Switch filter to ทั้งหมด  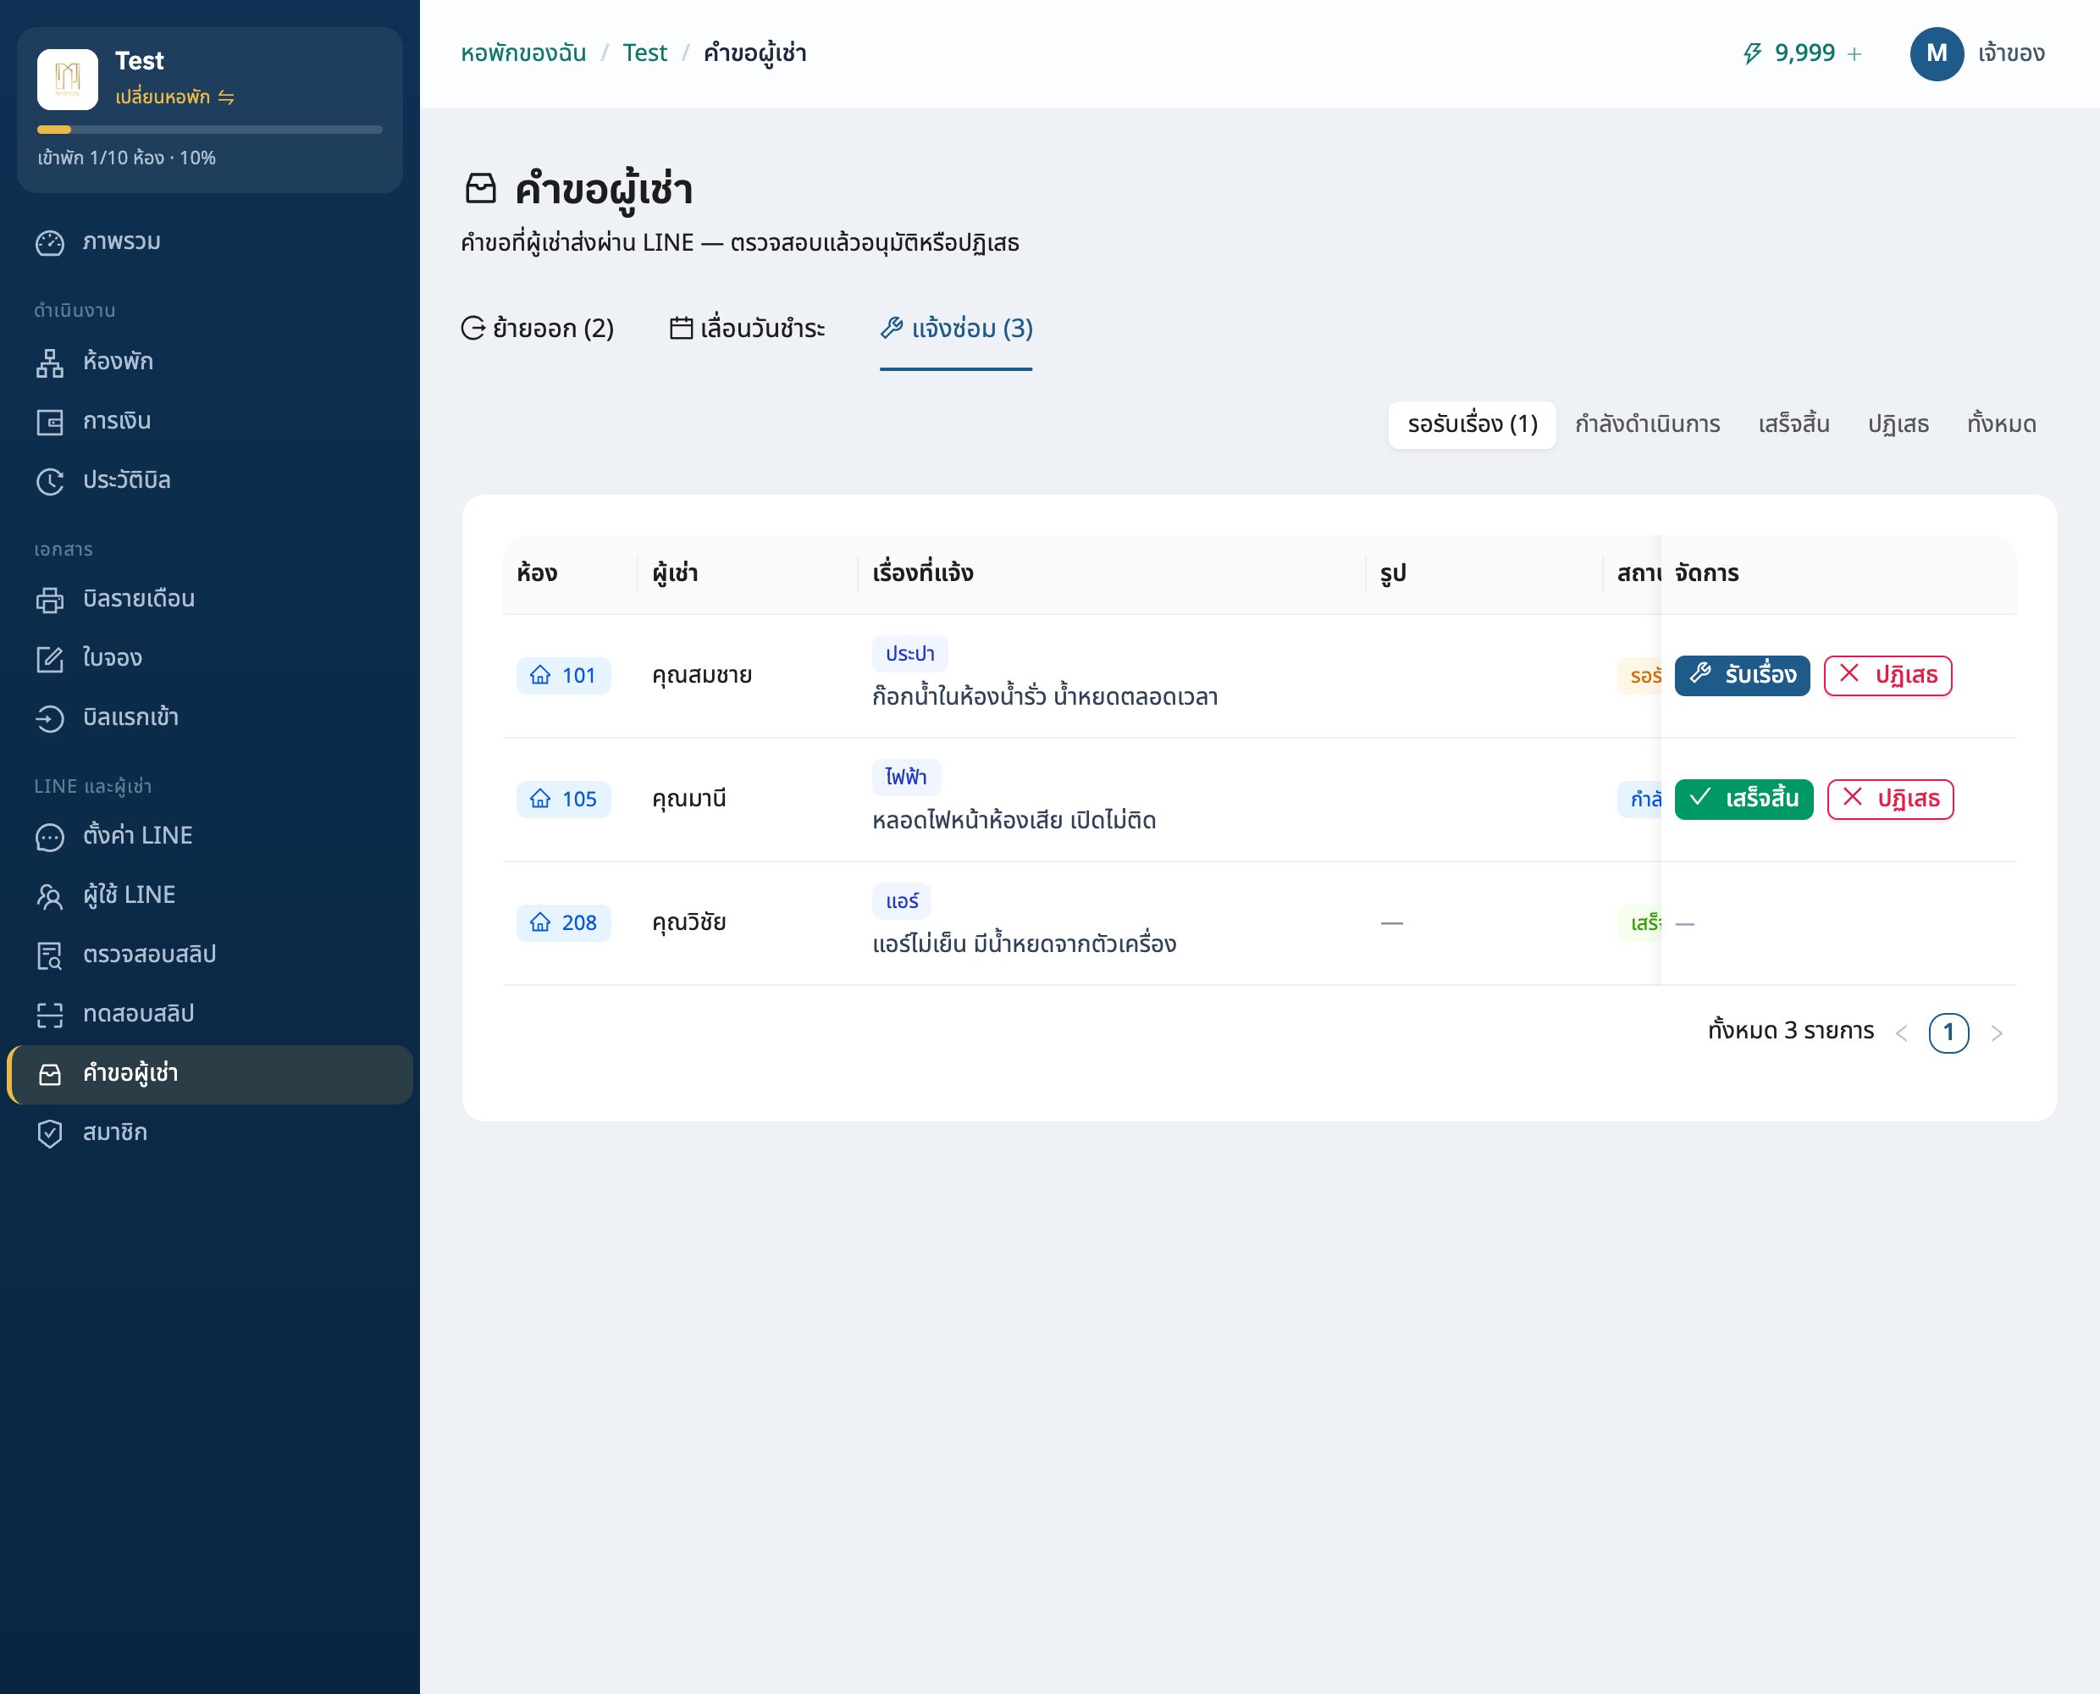[x=2002, y=424]
